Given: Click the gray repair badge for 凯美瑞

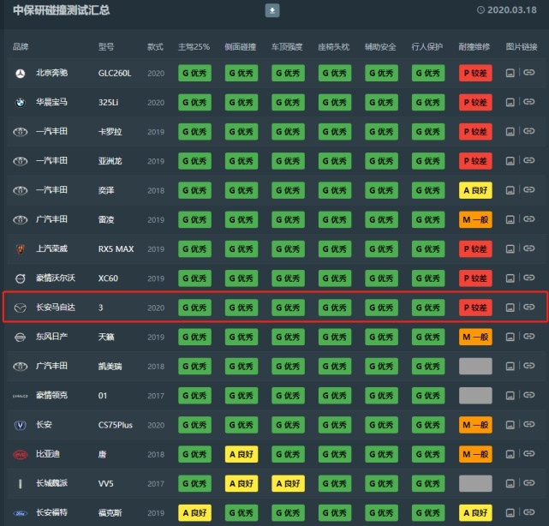Looking at the screenshot, I should point(475,367).
